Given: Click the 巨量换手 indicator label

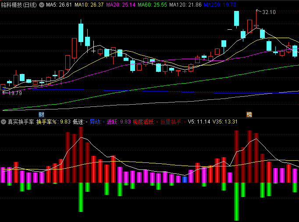Looking at the screenshot, I should (173, 122).
